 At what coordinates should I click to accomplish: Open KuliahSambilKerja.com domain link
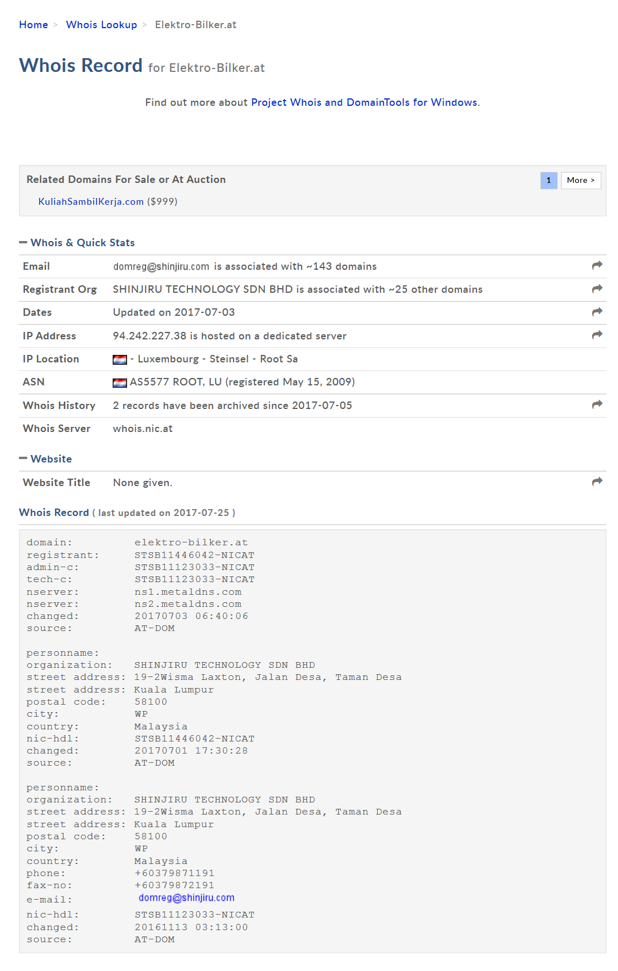91,201
